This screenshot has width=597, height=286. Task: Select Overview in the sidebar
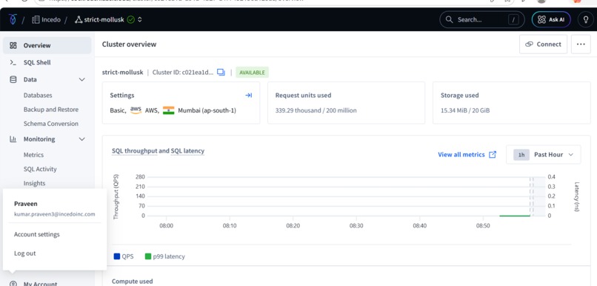[x=47, y=45]
